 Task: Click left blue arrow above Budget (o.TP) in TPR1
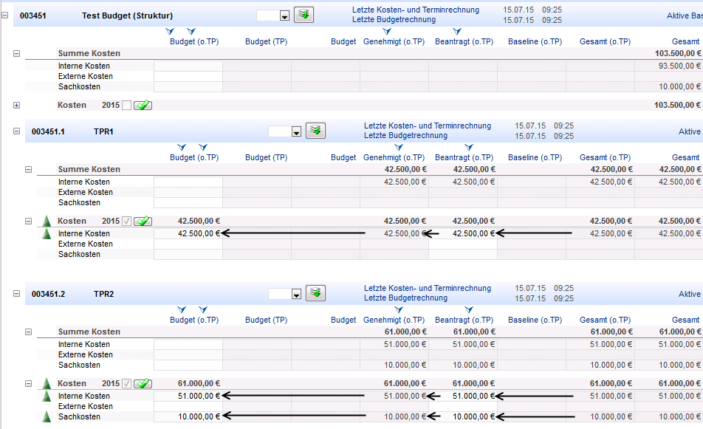tap(181, 147)
